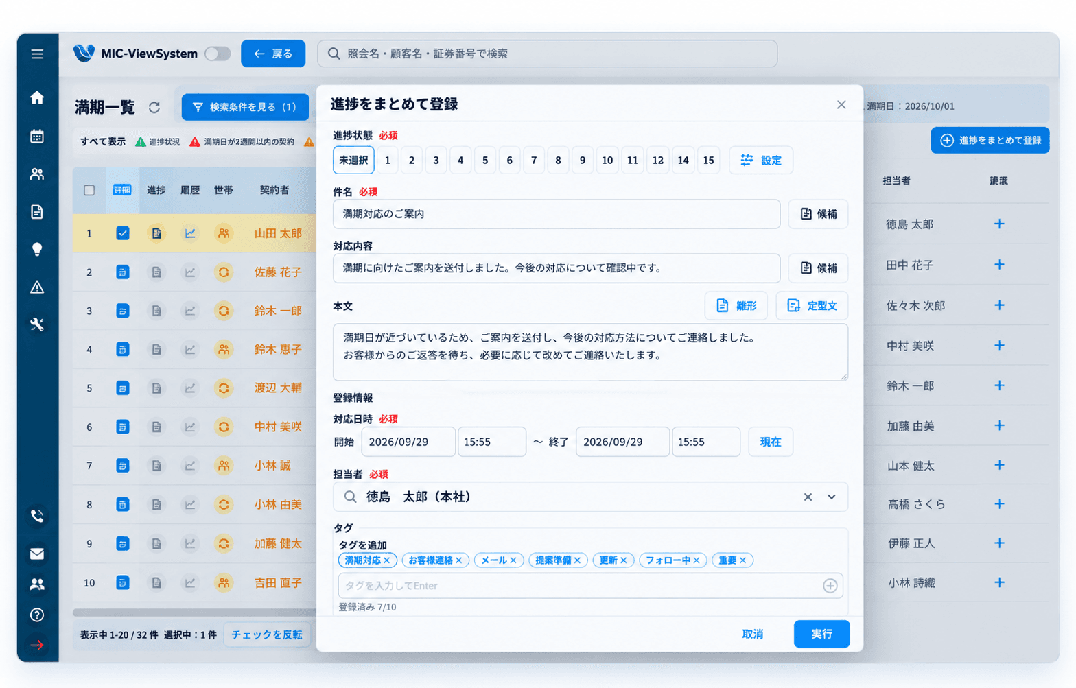
Task: Select progress state 12
Action: (x=657, y=160)
